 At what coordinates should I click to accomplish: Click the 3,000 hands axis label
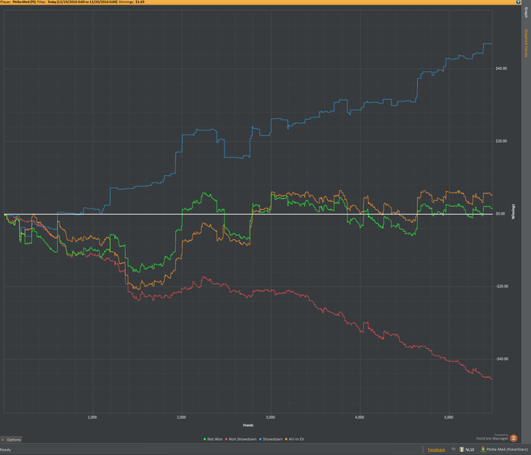pos(270,417)
